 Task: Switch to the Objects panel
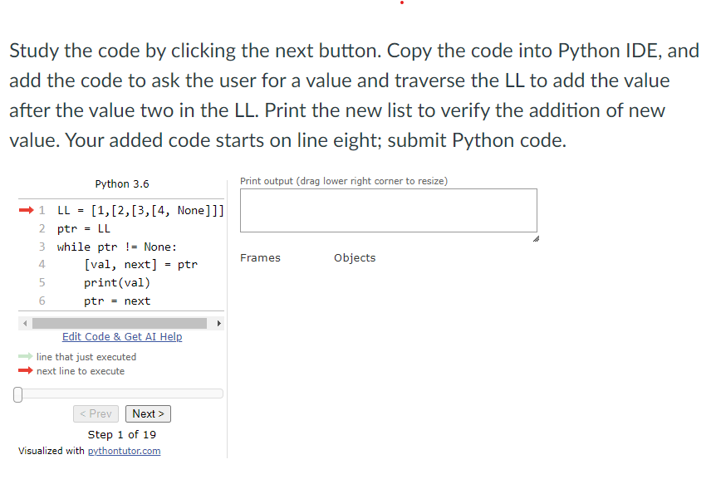355,257
